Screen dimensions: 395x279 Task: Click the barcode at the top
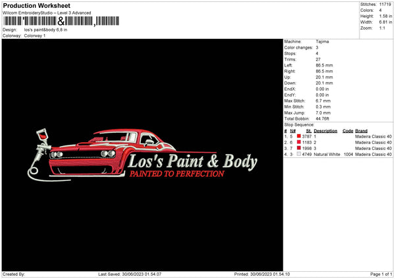[x=61, y=21]
